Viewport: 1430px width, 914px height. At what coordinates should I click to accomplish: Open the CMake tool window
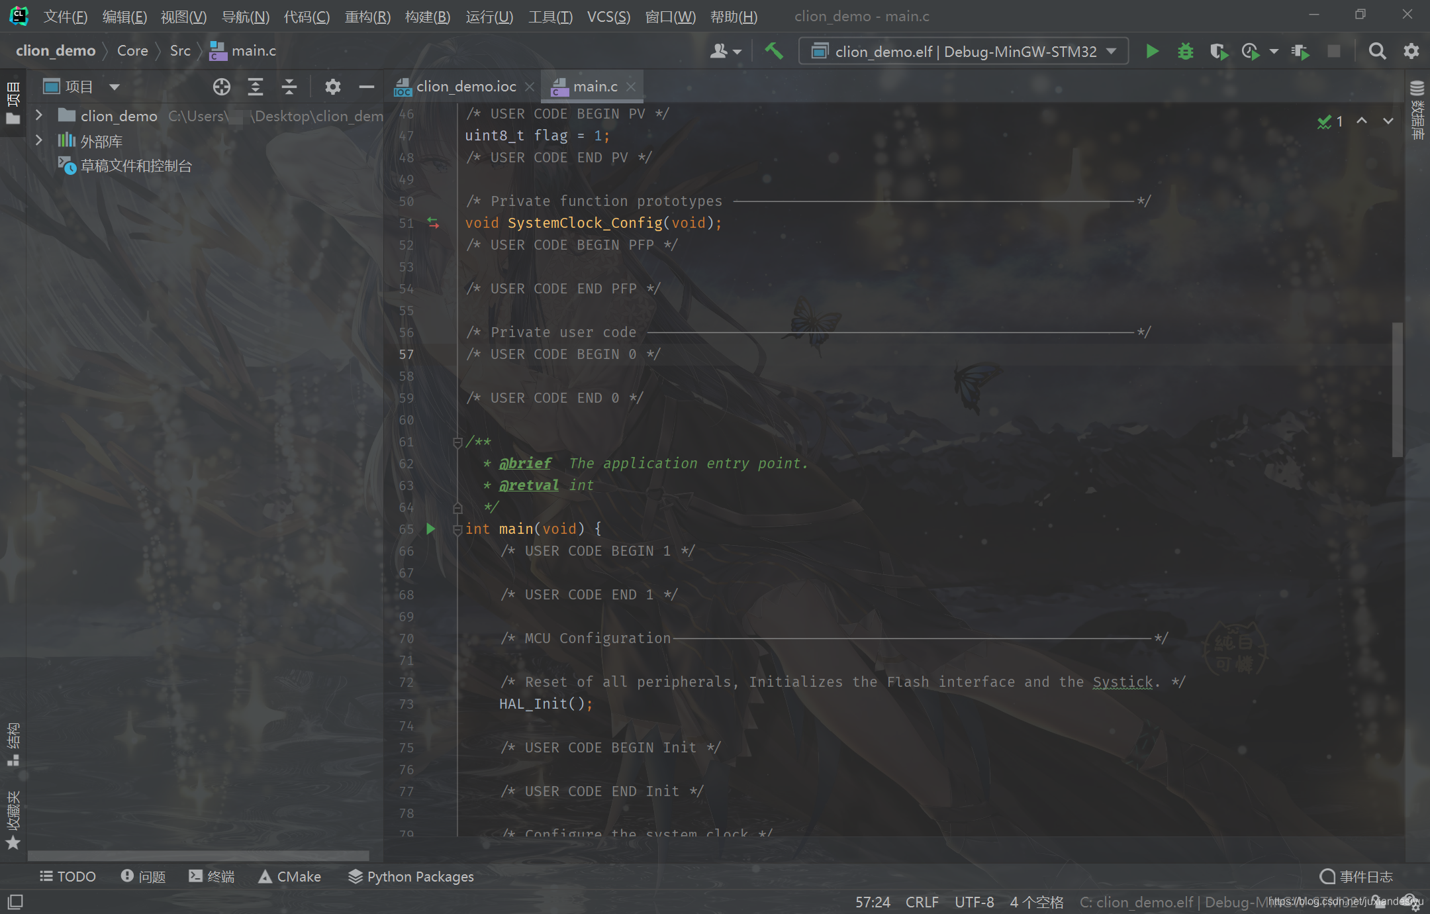(x=290, y=876)
